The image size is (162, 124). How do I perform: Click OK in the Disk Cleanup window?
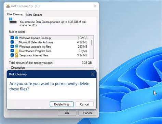pos(67,113)
